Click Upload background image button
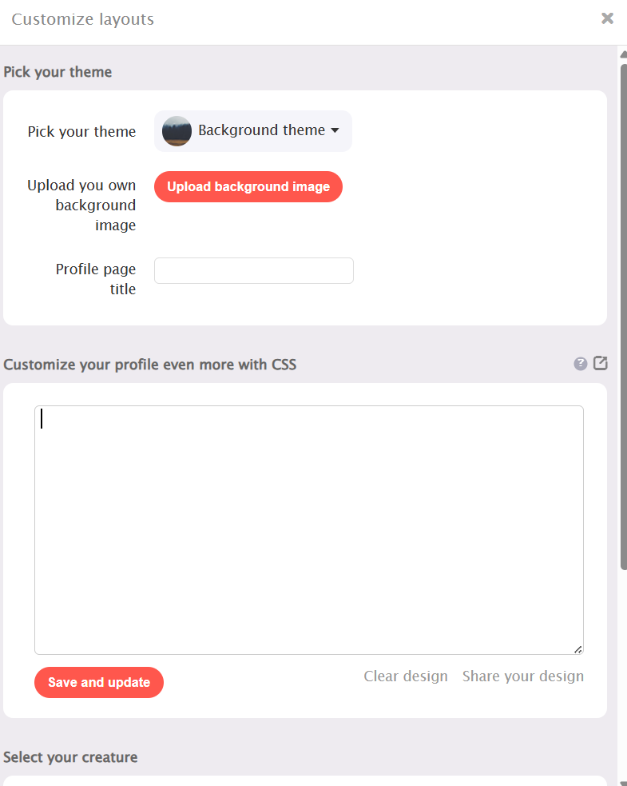The image size is (627, 786). point(248,186)
